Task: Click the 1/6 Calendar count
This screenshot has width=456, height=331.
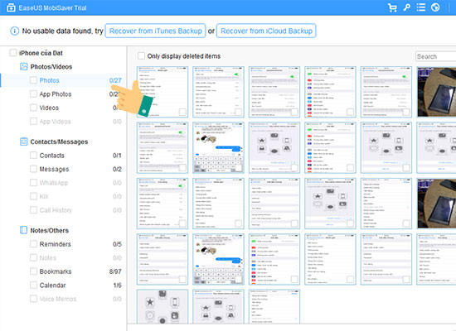Action: pos(118,285)
